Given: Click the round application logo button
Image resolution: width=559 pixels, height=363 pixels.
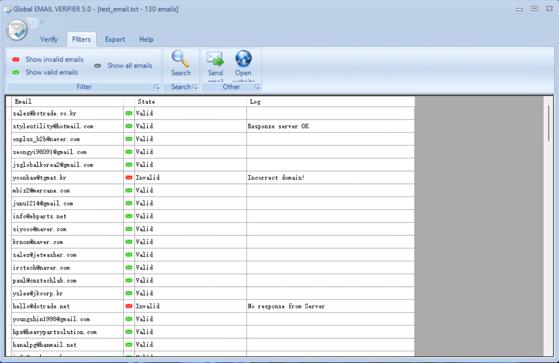Looking at the screenshot, I should [17, 30].
